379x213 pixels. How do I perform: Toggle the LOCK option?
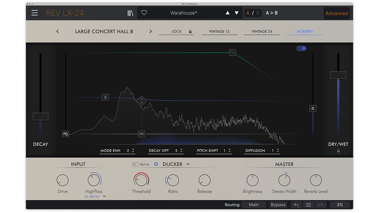177,31
